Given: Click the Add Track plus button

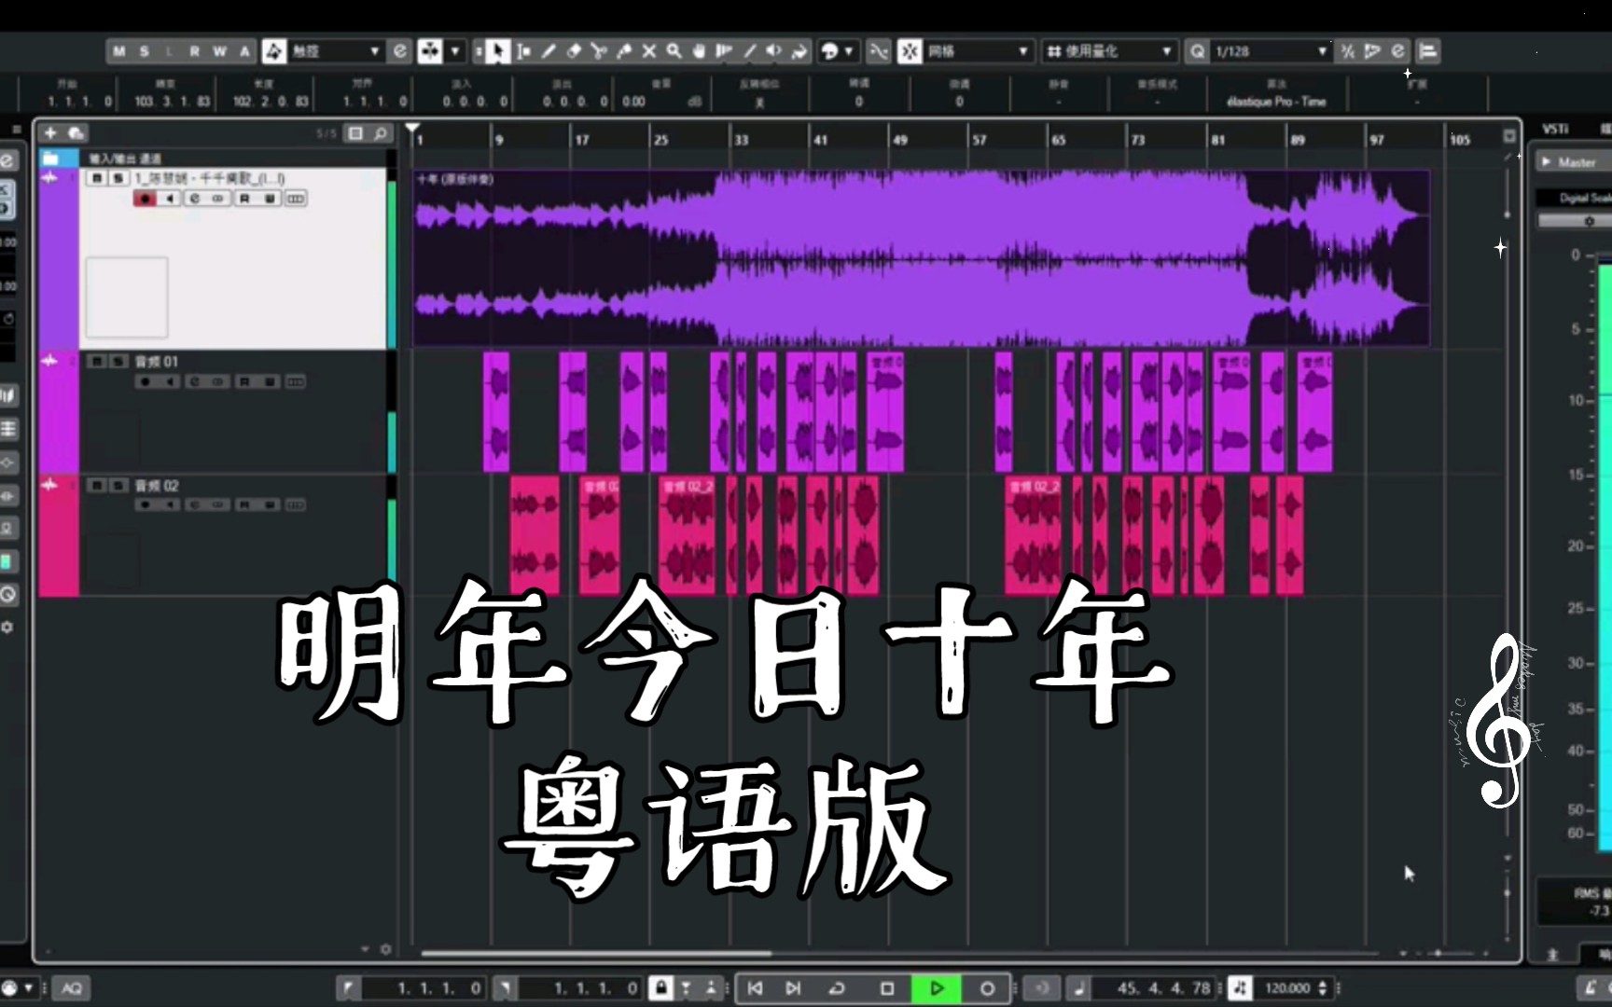Looking at the screenshot, I should 51,133.
